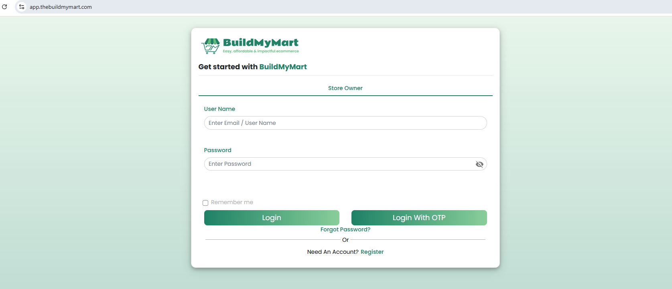This screenshot has height=289, width=672.
Task: Choose the Login With OTP button
Action: (419, 218)
